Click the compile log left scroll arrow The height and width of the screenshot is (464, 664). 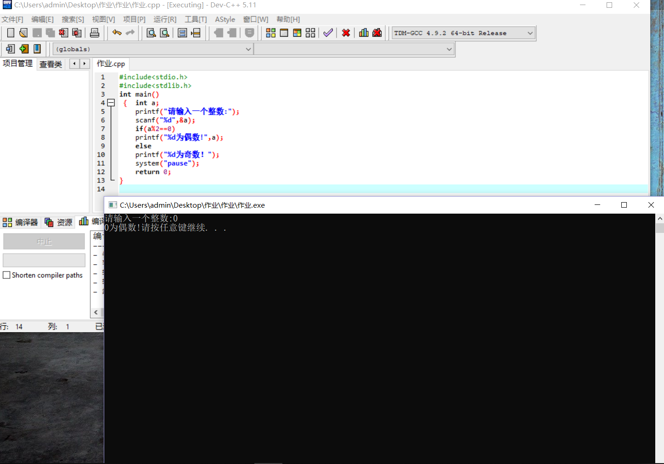tap(96, 312)
